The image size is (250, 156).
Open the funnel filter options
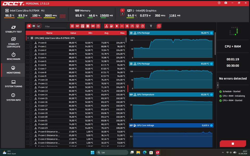point(151,26)
